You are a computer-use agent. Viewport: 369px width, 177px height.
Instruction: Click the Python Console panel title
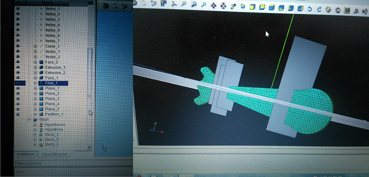[x=28, y=163]
